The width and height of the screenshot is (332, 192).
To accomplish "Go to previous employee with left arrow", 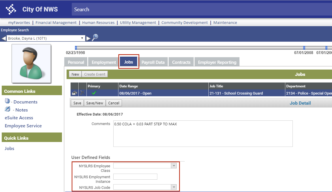I will (x=4, y=39).
